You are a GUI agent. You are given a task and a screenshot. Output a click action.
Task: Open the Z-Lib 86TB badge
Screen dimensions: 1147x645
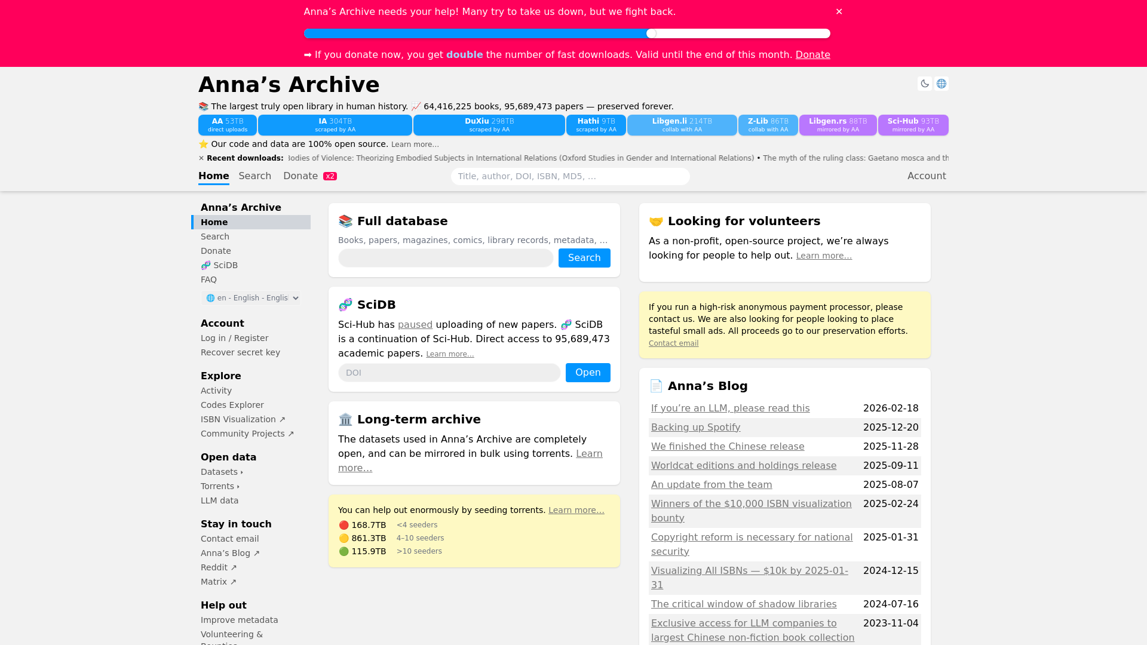768,125
